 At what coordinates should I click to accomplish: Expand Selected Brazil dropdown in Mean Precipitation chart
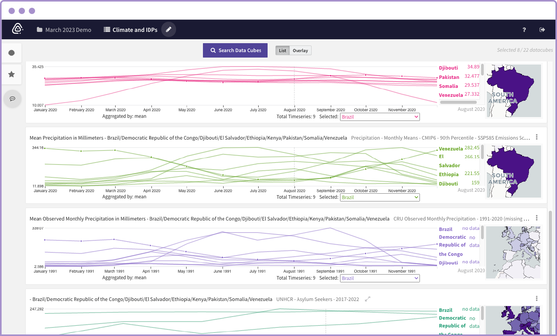coord(380,198)
